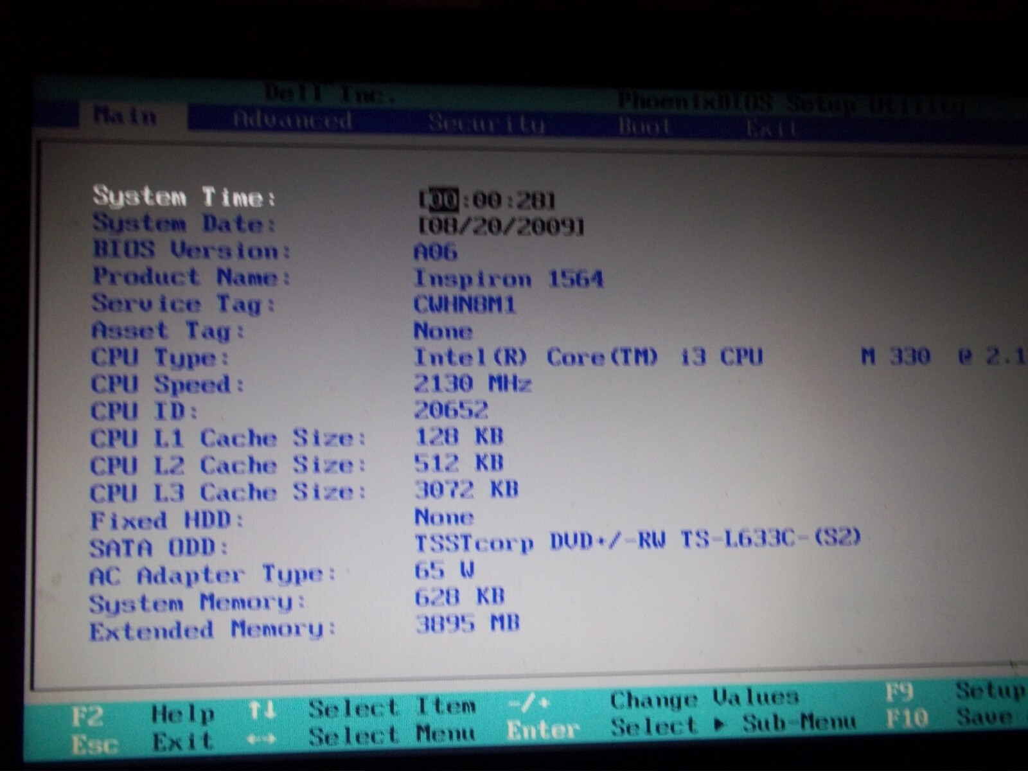Image resolution: width=1028 pixels, height=771 pixels.
Task: Click service tag value CWHN8M1
Action: (x=465, y=305)
